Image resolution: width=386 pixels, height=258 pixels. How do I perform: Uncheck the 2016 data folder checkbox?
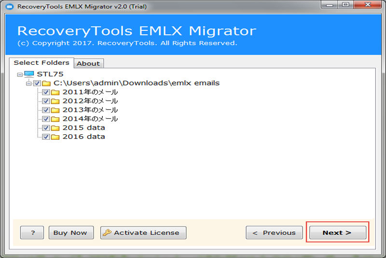pyautogui.click(x=46, y=137)
